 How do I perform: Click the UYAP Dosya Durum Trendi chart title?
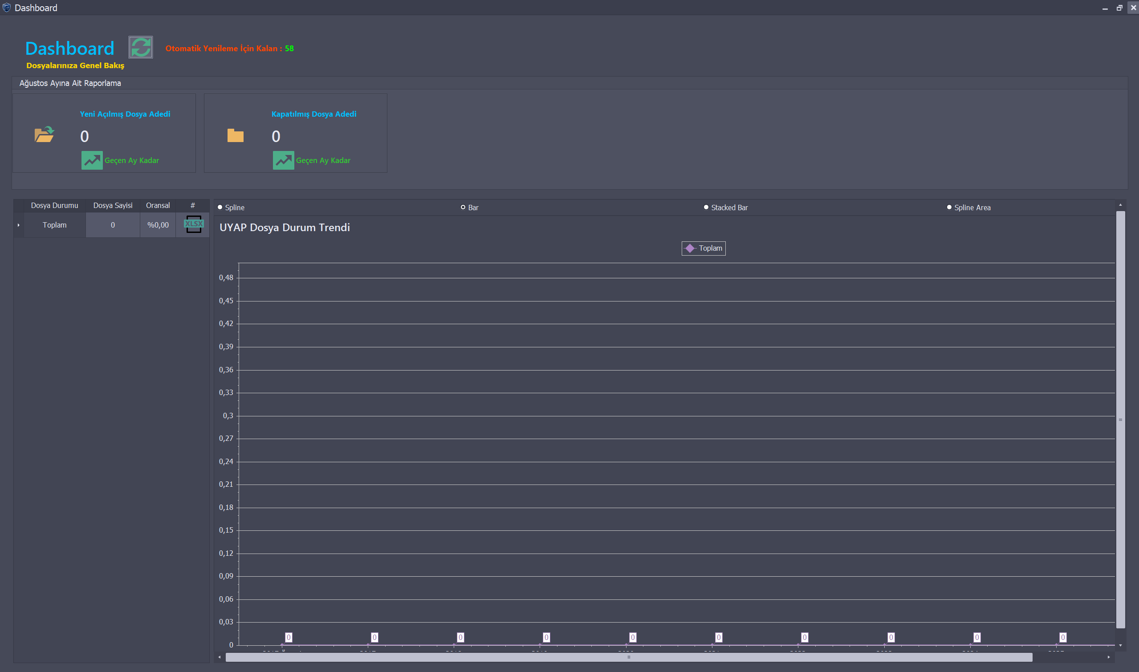pos(285,228)
